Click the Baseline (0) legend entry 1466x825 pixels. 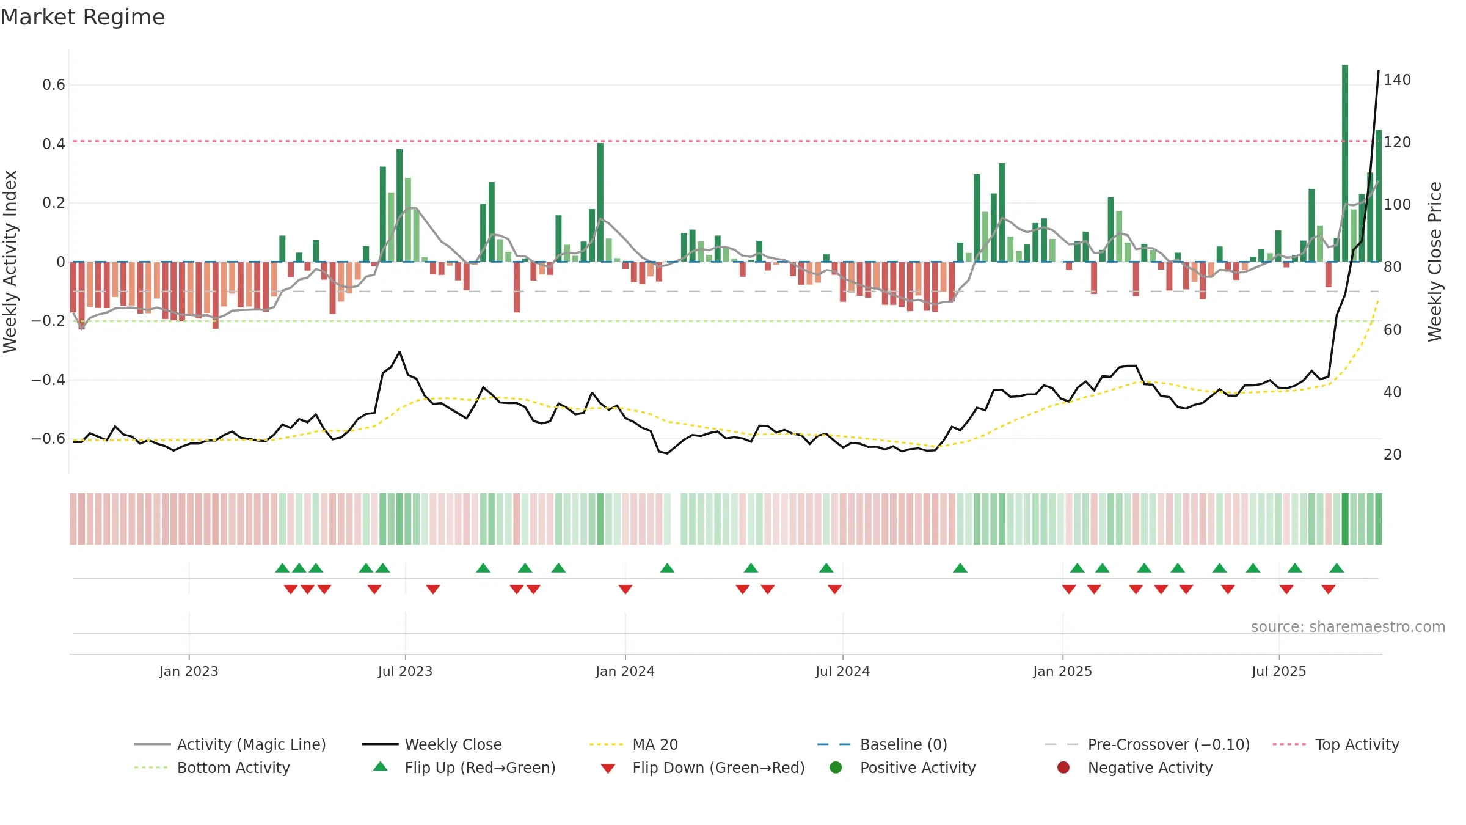pyautogui.click(x=882, y=744)
